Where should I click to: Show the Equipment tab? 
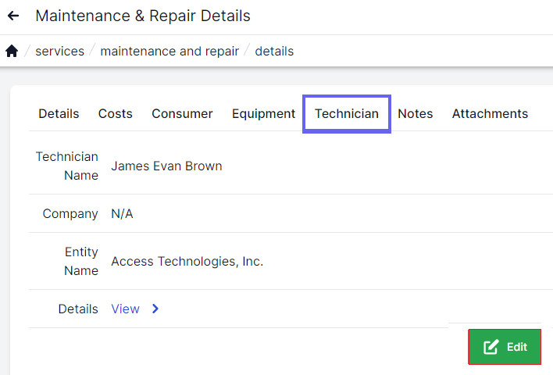click(x=263, y=113)
